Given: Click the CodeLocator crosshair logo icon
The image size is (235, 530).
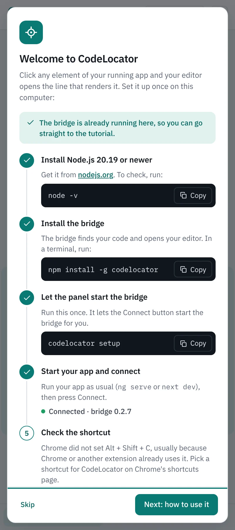Looking at the screenshot, I should (31, 32).
